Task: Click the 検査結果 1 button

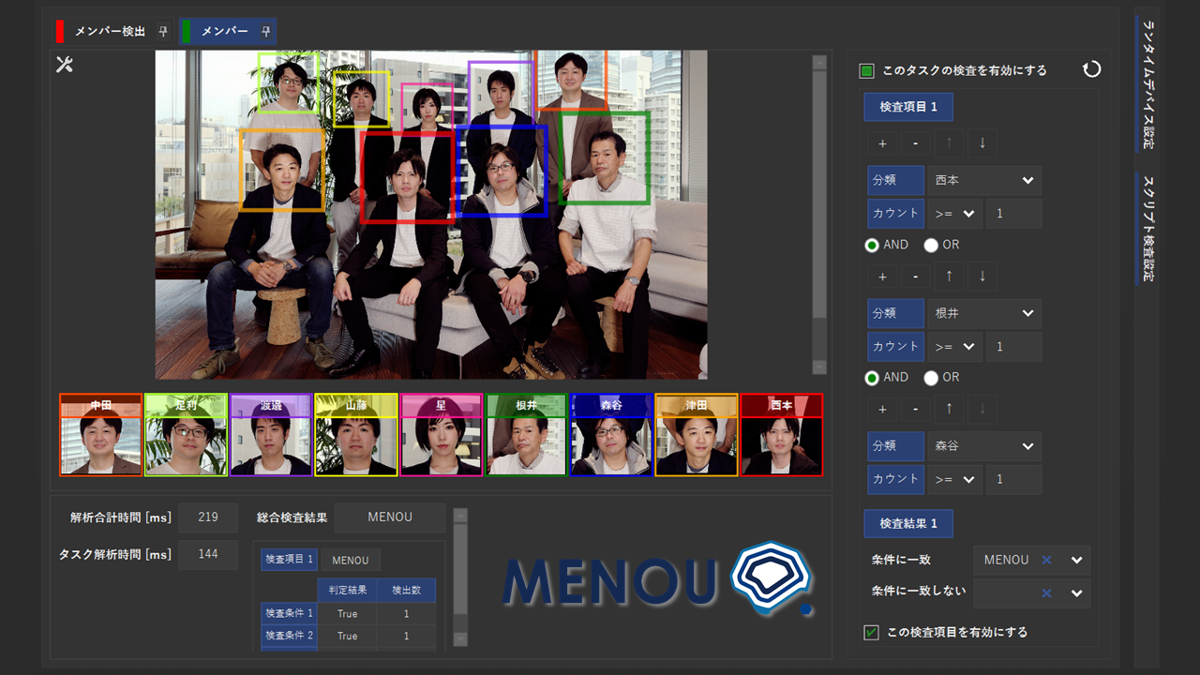Action: click(x=908, y=523)
